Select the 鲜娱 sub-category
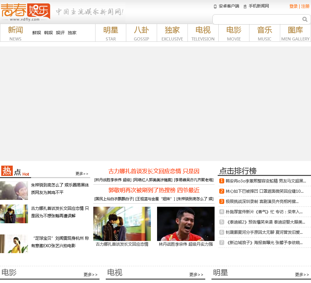 click(37, 33)
